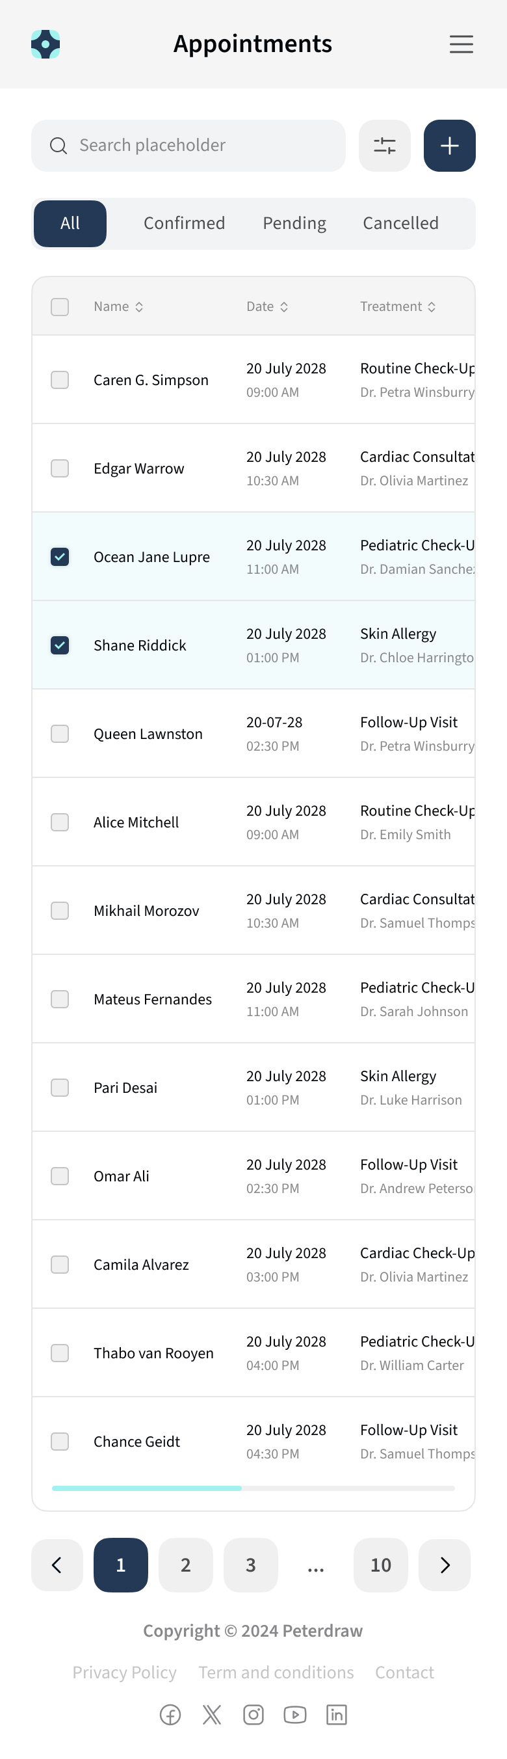Open the YouTube social link
The image size is (507, 1759).
295,1714
